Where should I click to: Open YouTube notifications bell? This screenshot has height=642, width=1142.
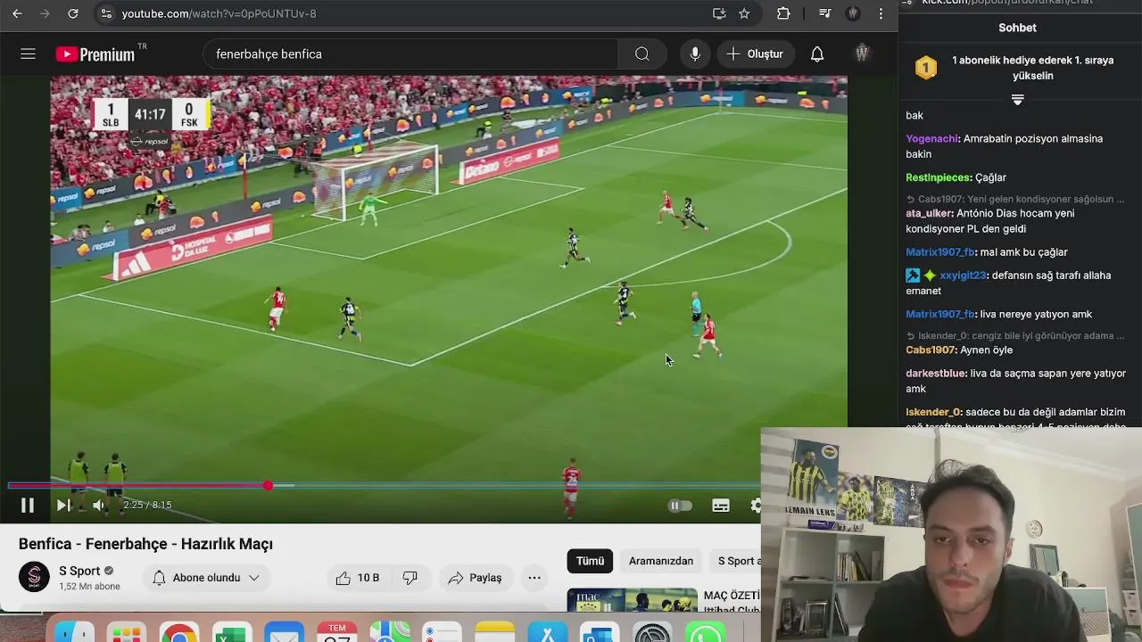pos(817,53)
